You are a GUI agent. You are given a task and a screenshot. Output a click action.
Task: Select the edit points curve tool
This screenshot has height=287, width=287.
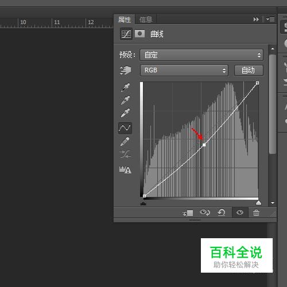tap(125, 128)
